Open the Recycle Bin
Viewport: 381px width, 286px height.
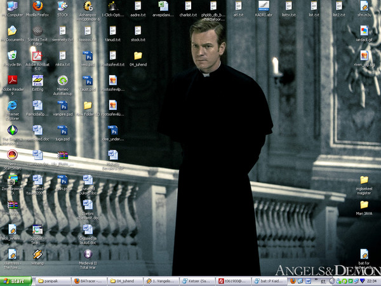12,55
